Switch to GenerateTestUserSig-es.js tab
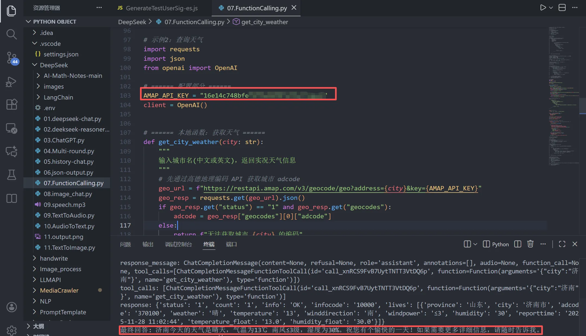 coord(158,8)
